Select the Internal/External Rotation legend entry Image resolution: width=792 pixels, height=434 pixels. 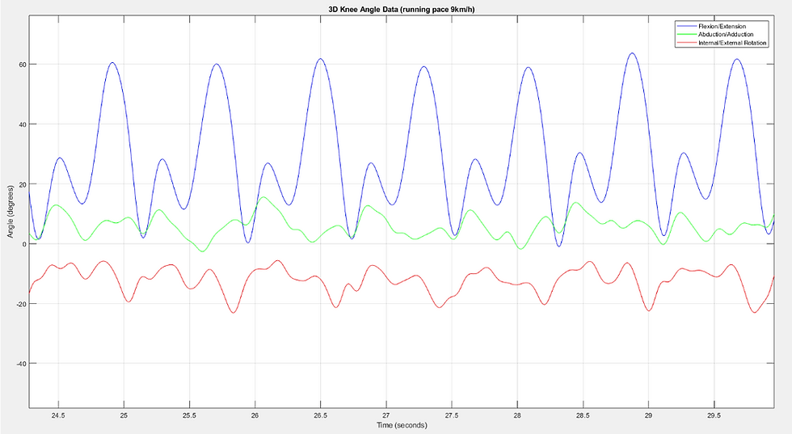coord(732,43)
